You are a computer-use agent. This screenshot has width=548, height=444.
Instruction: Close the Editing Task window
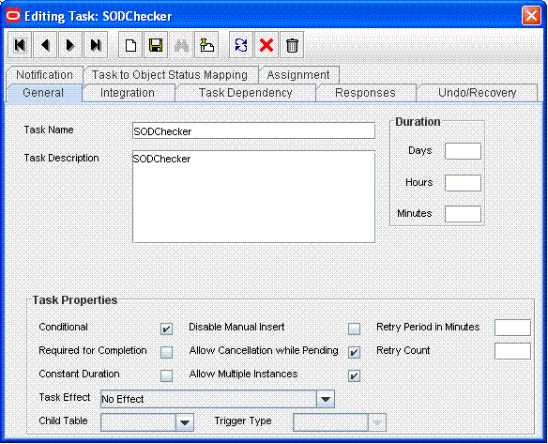(531, 16)
